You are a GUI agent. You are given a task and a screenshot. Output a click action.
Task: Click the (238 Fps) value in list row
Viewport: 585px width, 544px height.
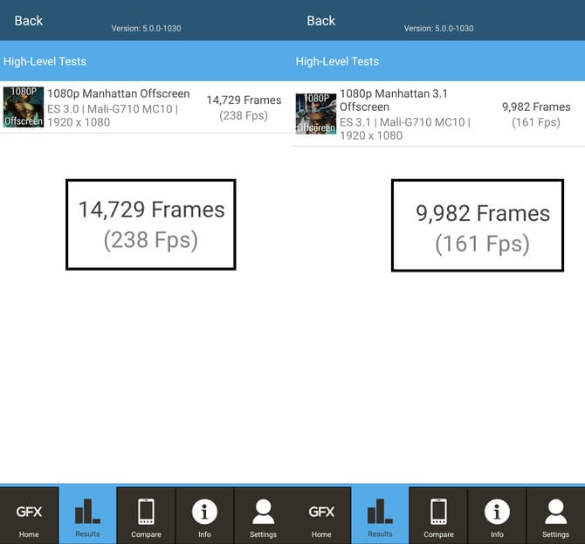244,115
